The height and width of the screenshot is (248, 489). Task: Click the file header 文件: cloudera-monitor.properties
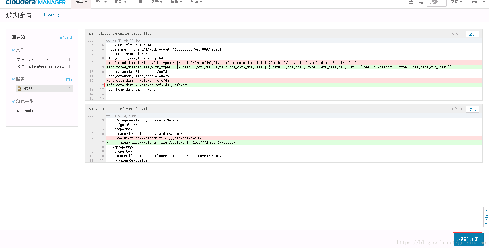click(x=120, y=34)
